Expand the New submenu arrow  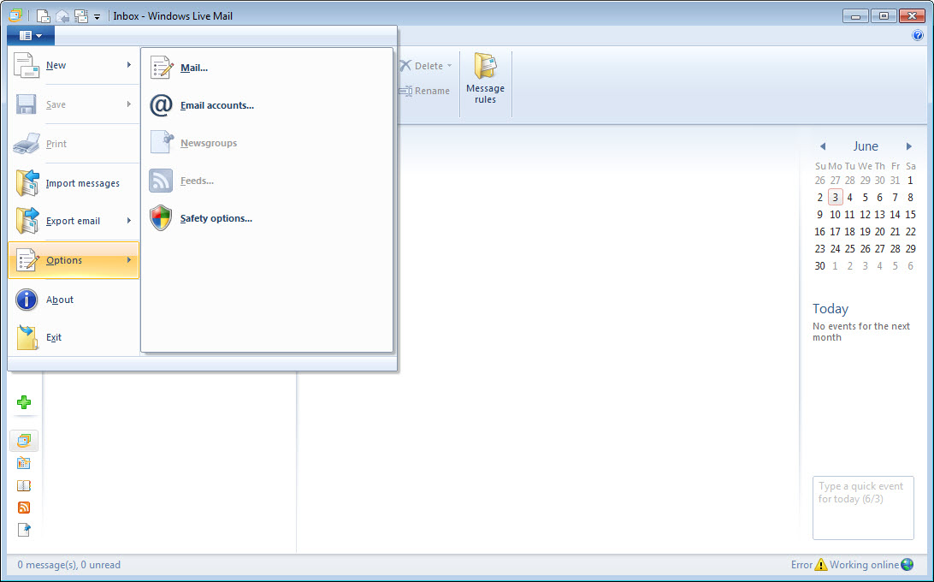point(129,65)
